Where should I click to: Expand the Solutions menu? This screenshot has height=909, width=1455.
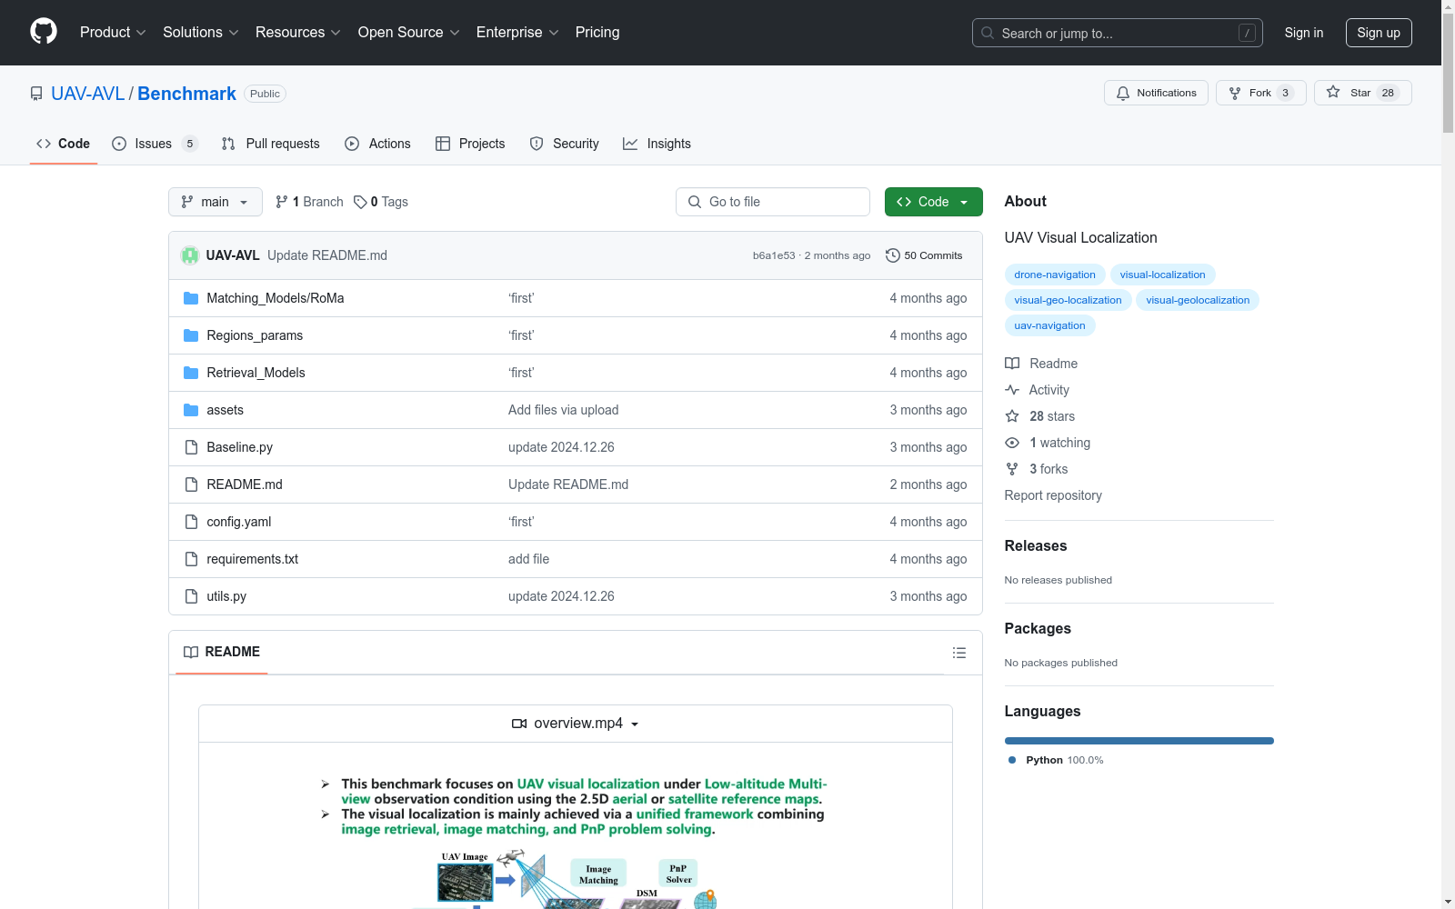pos(201,32)
